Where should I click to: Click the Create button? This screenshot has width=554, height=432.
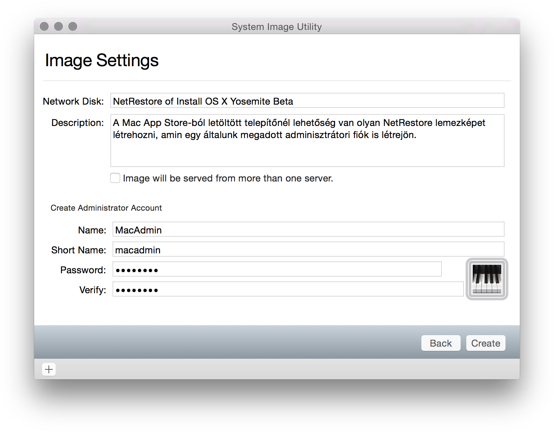click(486, 343)
